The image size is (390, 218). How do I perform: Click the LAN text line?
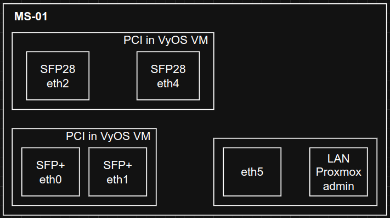click(x=338, y=159)
